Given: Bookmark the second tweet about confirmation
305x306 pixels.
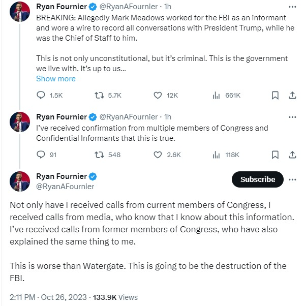Looking at the screenshot, I should [x=275, y=155].
